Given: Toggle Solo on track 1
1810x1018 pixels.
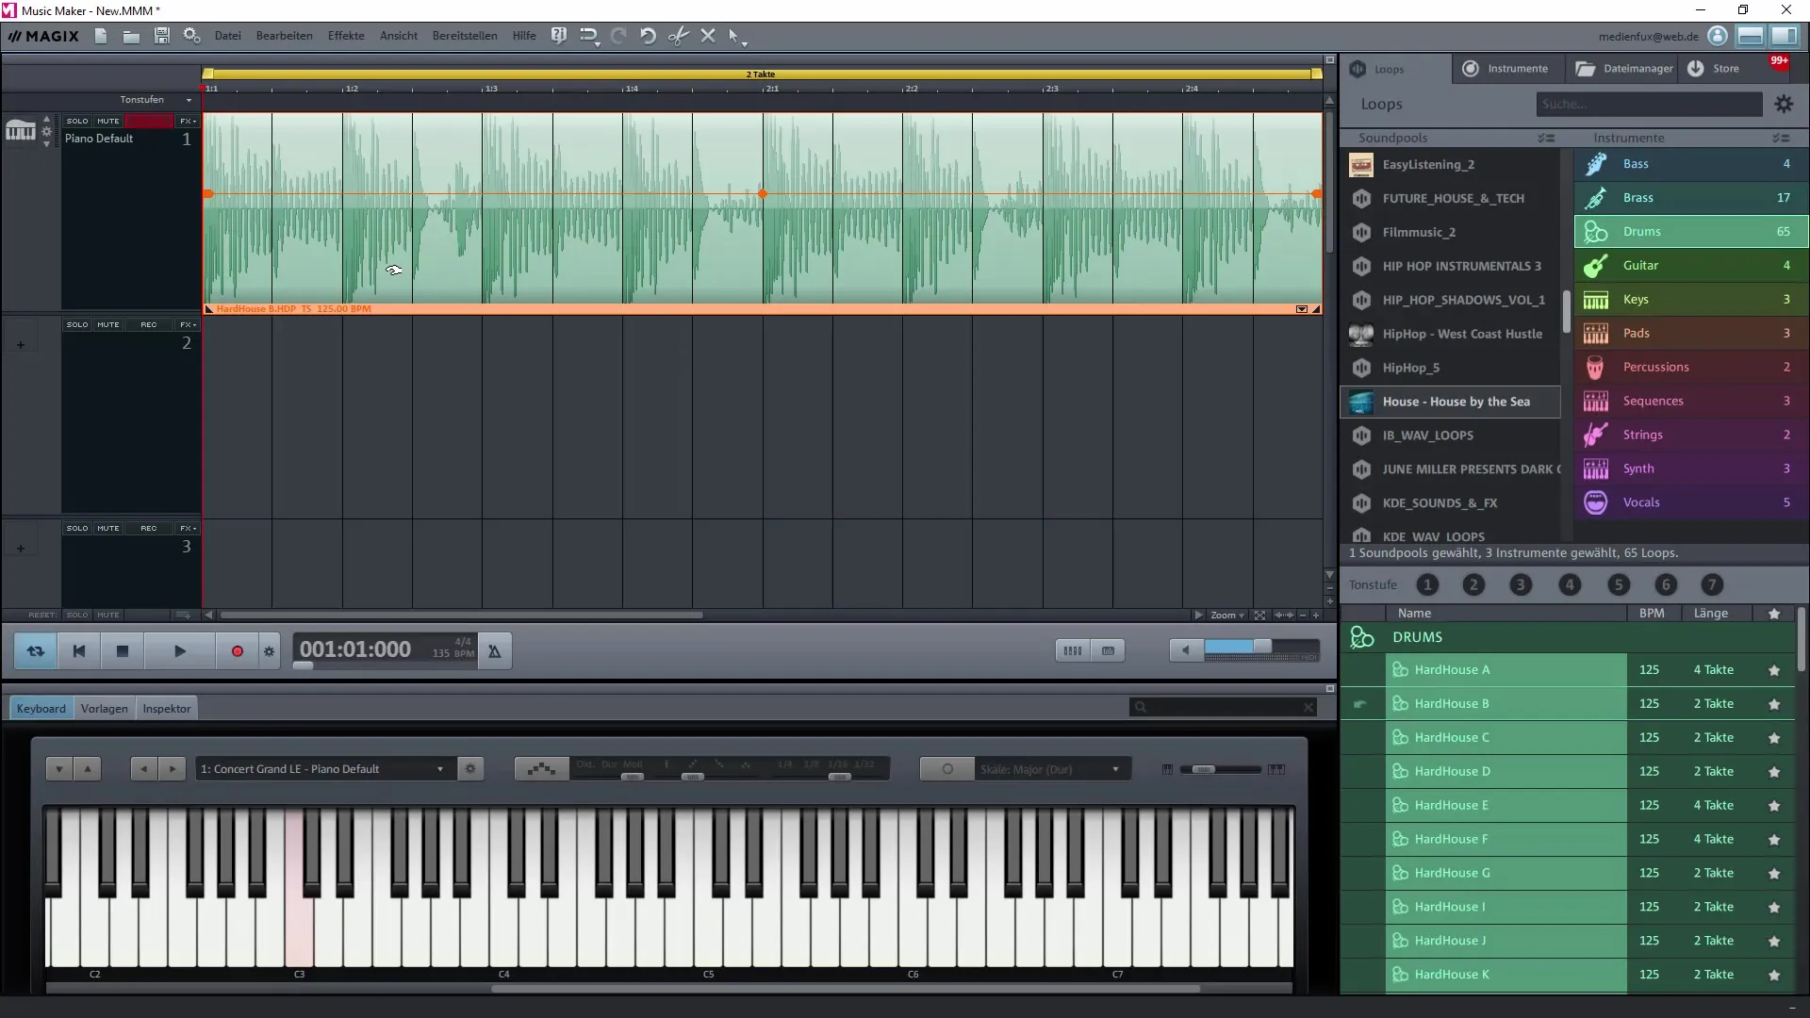Looking at the screenshot, I should tap(77, 121).
